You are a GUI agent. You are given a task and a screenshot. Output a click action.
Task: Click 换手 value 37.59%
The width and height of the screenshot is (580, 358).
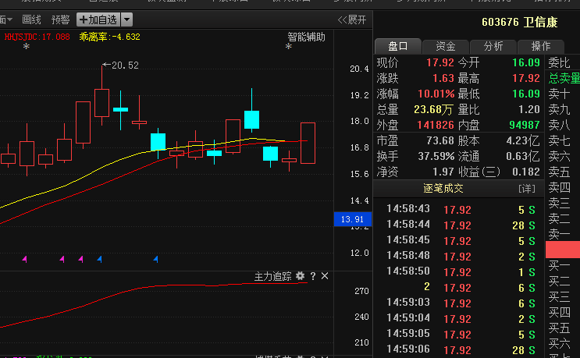pyautogui.click(x=436, y=156)
